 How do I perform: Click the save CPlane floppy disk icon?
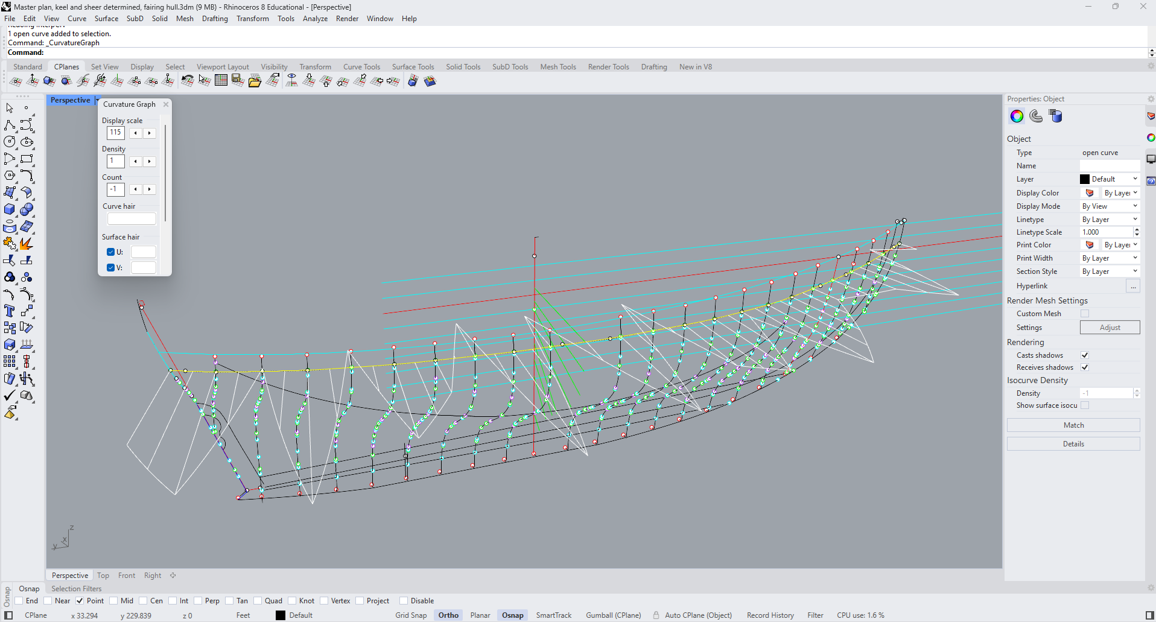tap(238, 81)
